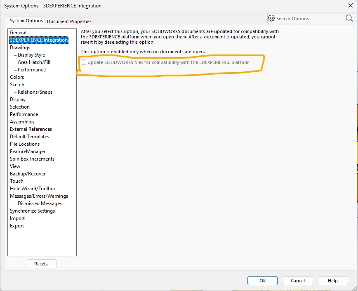The height and width of the screenshot is (291, 358).
Task: Open Spin Box Increments options
Action: coord(32,159)
